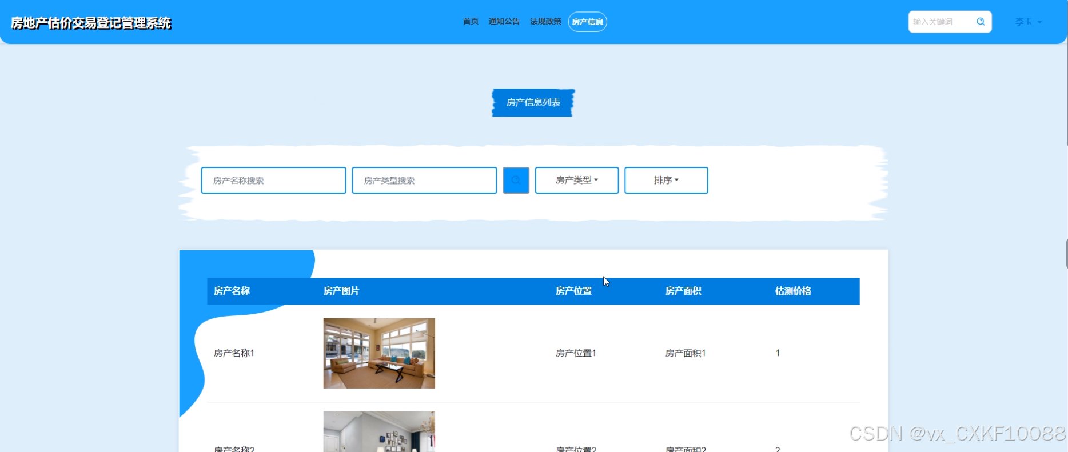Click the 房产信息列表 heading banner
1068x452 pixels.
(x=533, y=102)
